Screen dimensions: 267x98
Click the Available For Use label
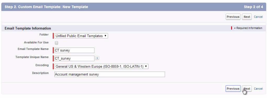point(36,42)
